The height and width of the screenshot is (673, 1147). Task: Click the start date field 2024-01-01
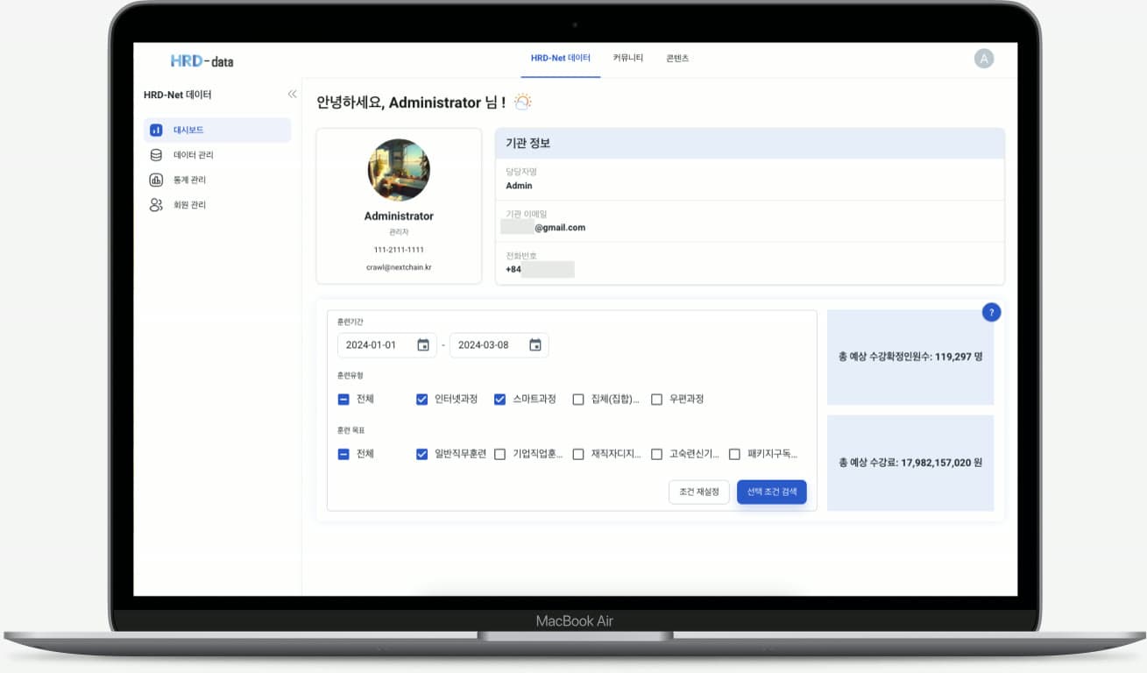(387, 345)
